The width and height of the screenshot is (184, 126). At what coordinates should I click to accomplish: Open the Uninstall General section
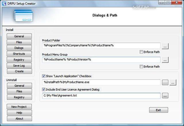[19, 86]
